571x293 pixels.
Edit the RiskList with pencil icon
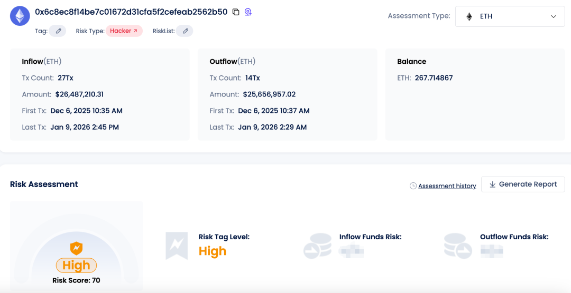click(x=185, y=31)
